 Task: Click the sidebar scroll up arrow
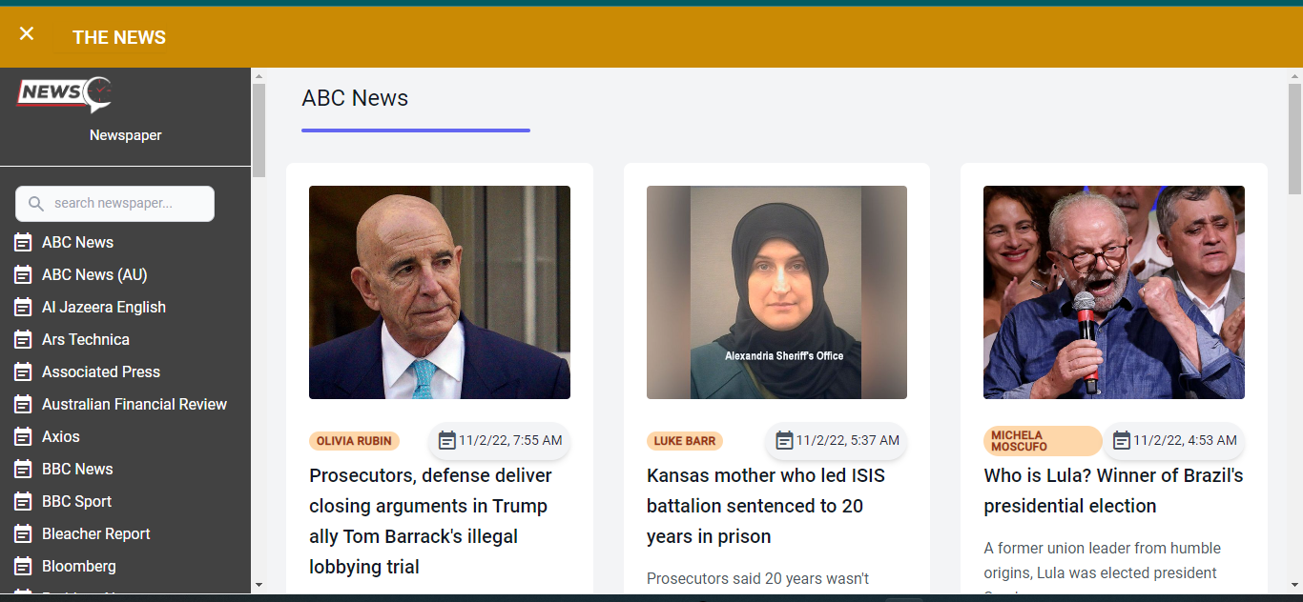coord(259,74)
